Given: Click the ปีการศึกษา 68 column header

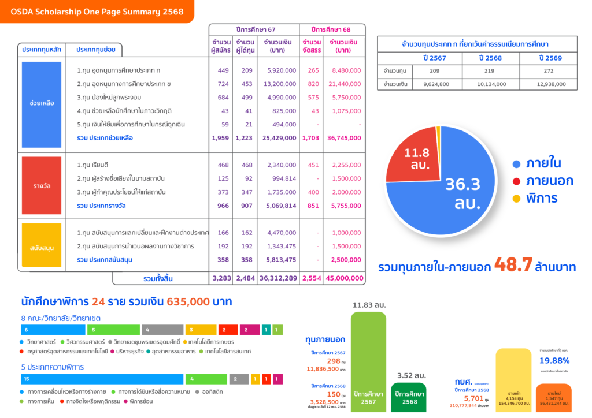Looking at the screenshot, I should coord(331,29).
